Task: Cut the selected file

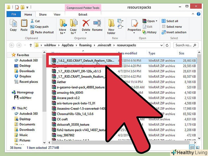Action: (x=35, y=21)
